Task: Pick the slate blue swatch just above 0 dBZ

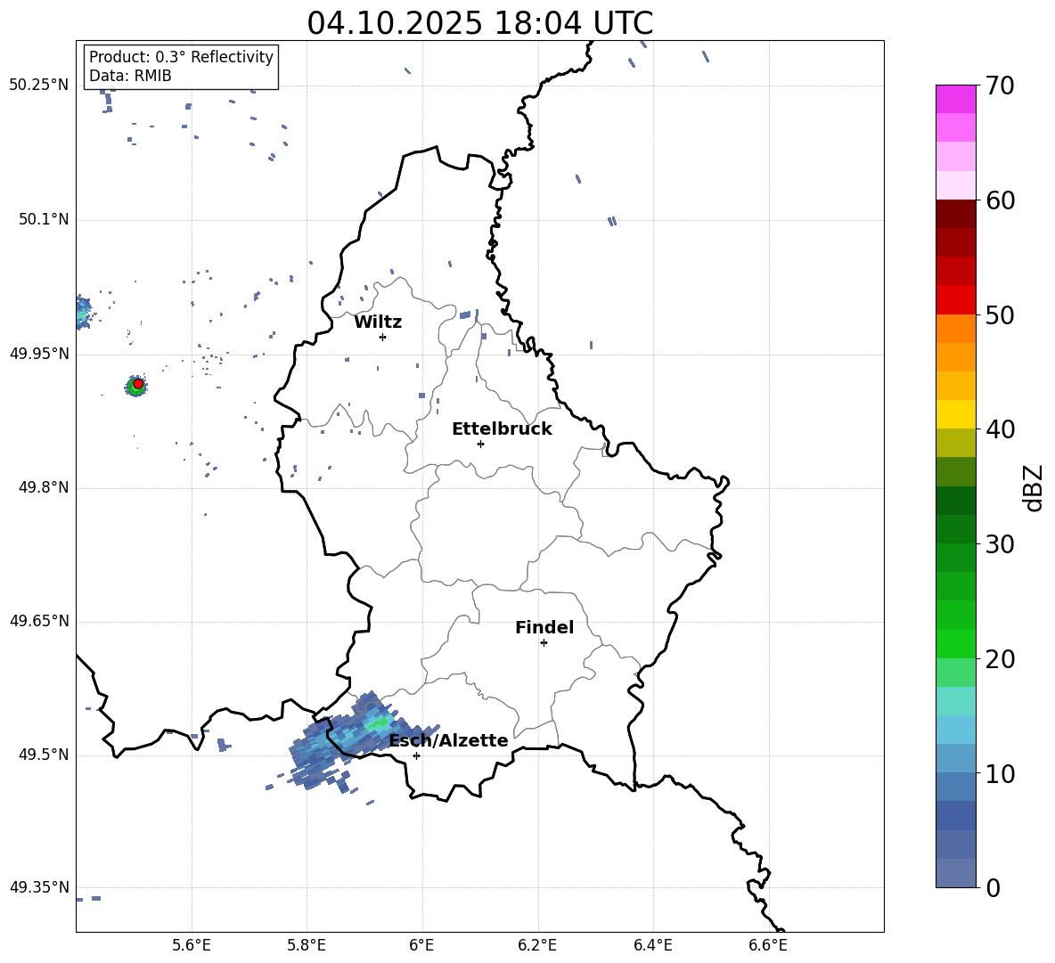Action: click(x=955, y=873)
